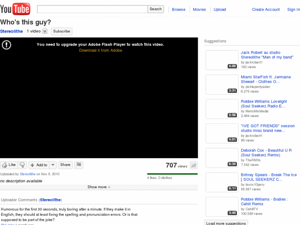The width and height of the screenshot is (300, 225).
Task: Click the YouTube logo
Action: tap(15, 9)
